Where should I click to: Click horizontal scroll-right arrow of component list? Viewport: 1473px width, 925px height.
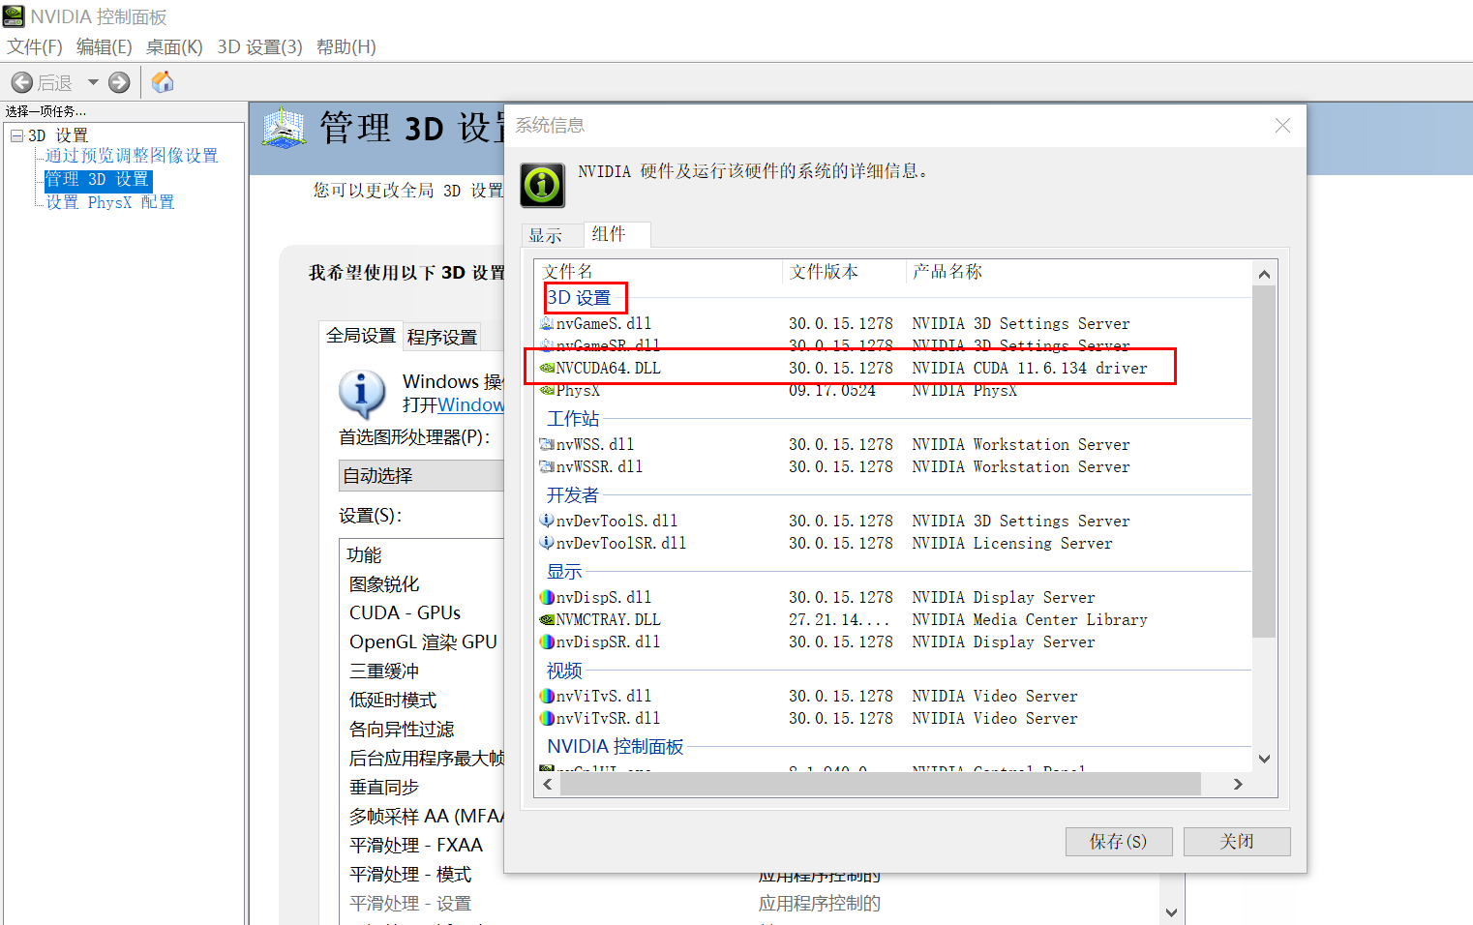click(x=1238, y=784)
